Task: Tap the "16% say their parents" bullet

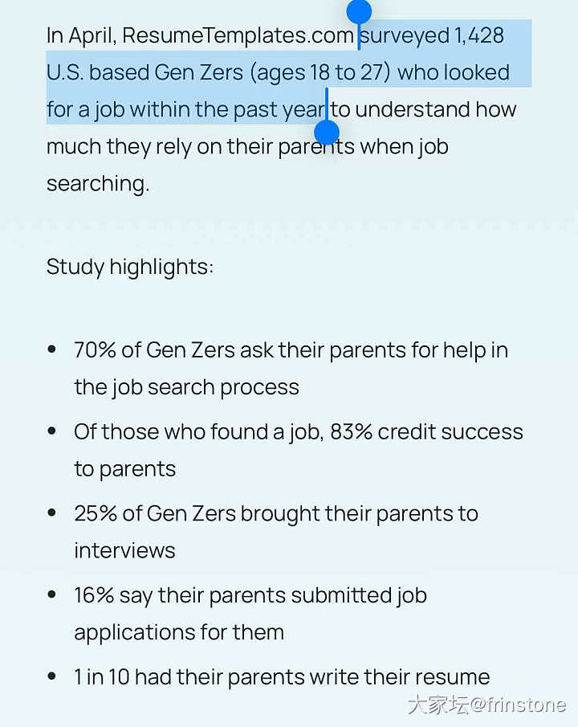Action: (250, 614)
